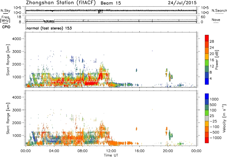Click the N.Sky axis label

(5, 10)
